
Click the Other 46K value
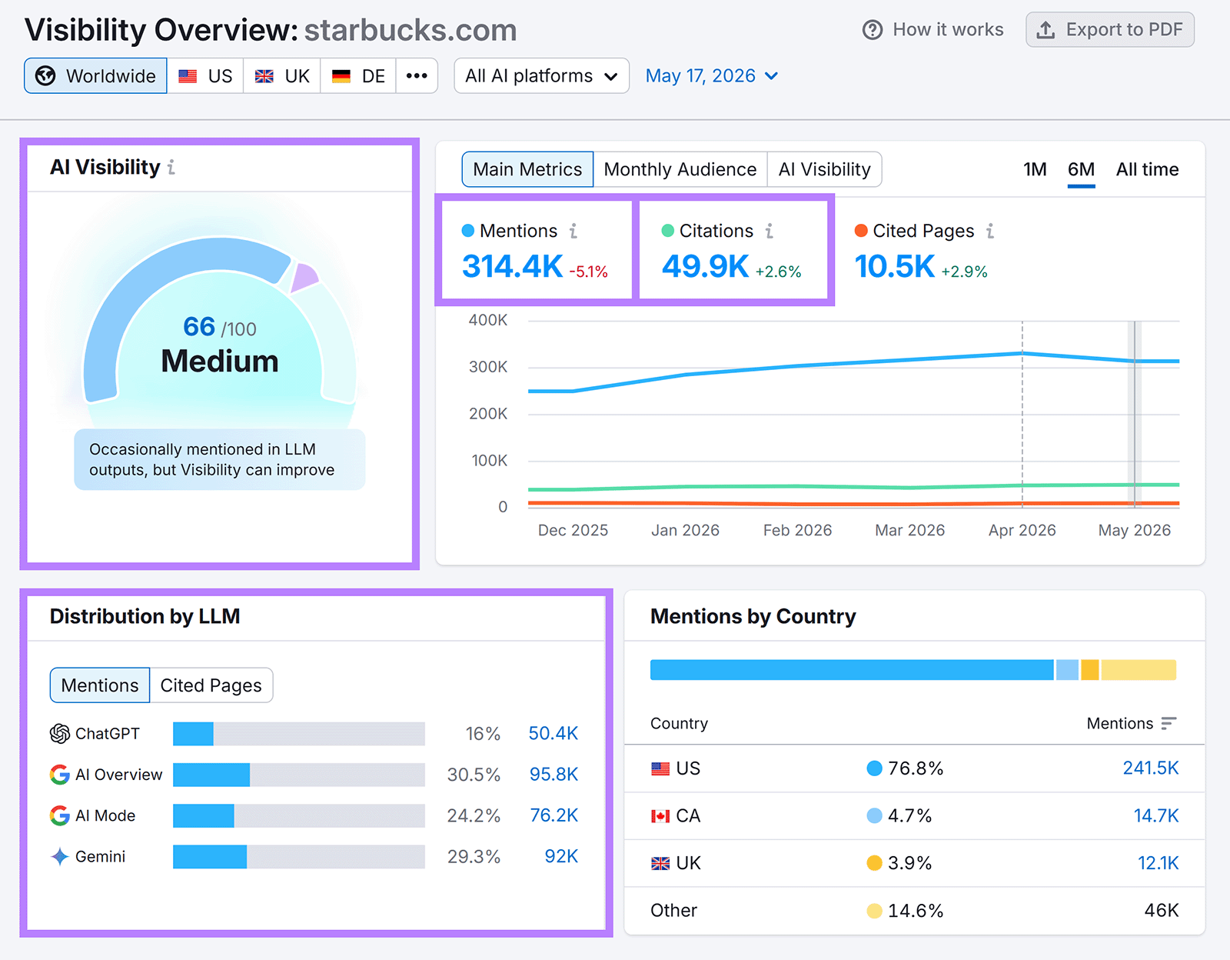tap(1161, 911)
